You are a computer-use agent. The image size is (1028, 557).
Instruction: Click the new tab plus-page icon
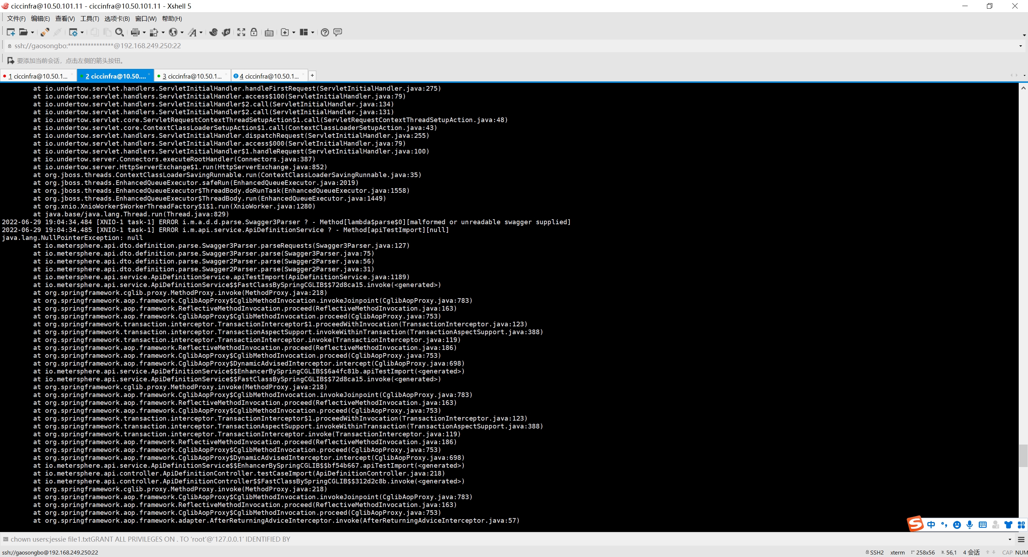pos(285,32)
